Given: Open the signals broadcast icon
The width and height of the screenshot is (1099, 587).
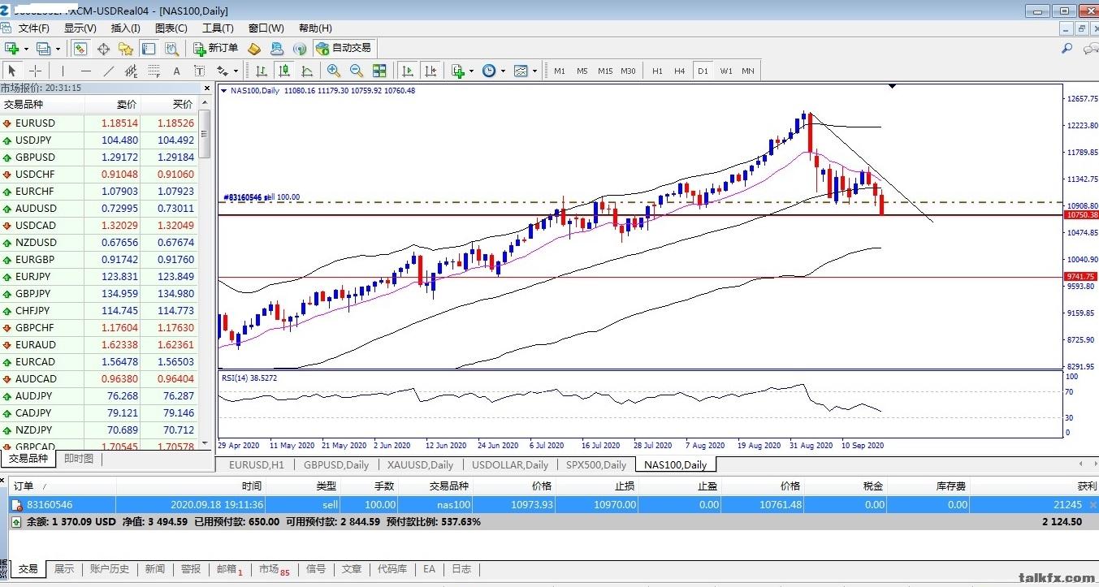Looking at the screenshot, I should point(300,49).
